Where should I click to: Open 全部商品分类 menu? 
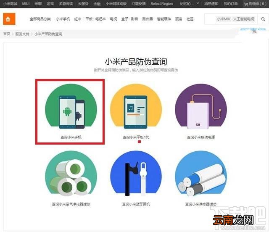coord(40,19)
